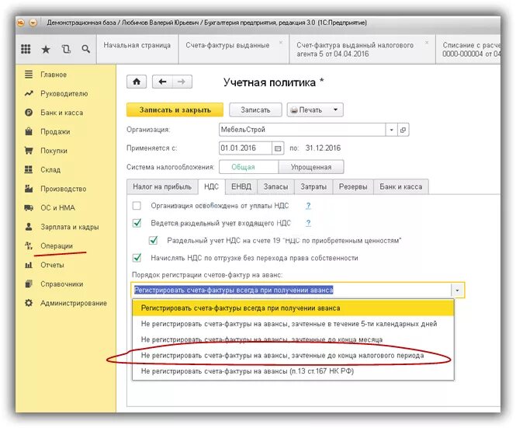Image resolution: width=516 pixels, height=428 pixels.
Task: Click Записать и закрыть button
Action: [x=175, y=110]
